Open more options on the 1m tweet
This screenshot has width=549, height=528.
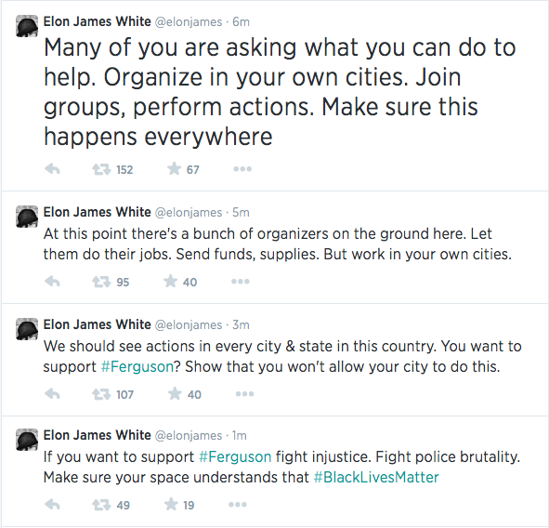coord(238,505)
